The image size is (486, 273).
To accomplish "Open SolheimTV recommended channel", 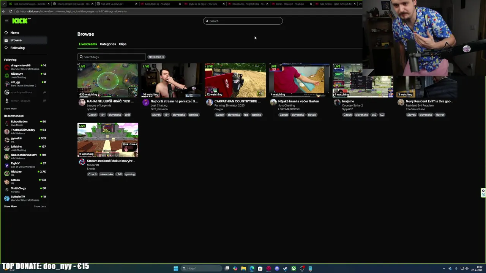I will point(25,198).
